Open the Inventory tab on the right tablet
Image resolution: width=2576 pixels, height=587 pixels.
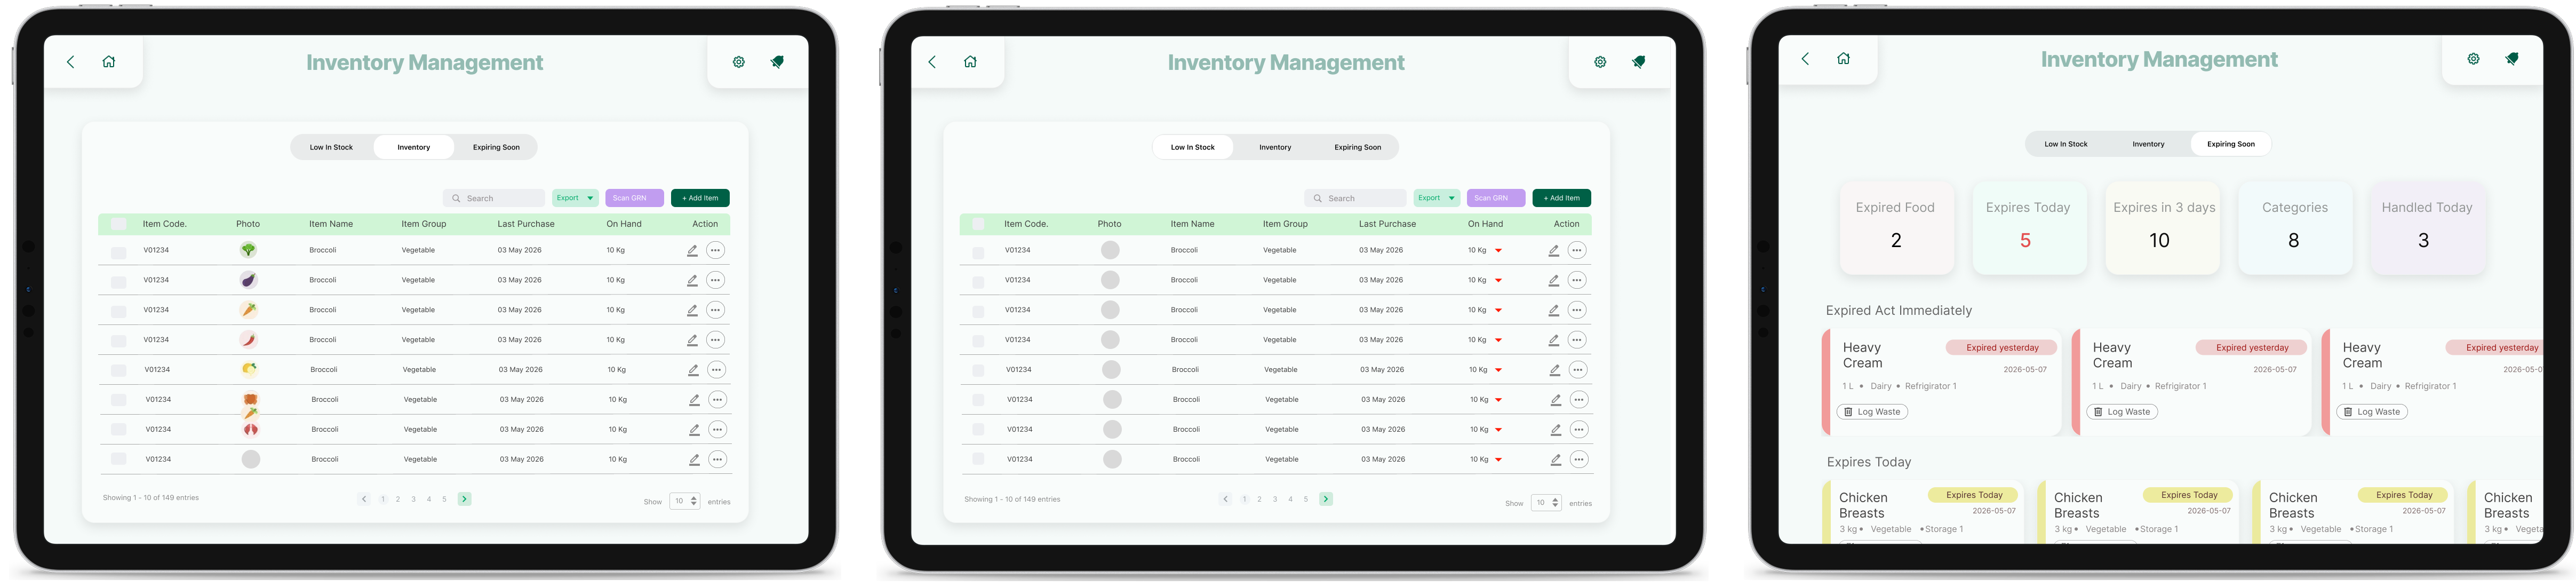2148,144
